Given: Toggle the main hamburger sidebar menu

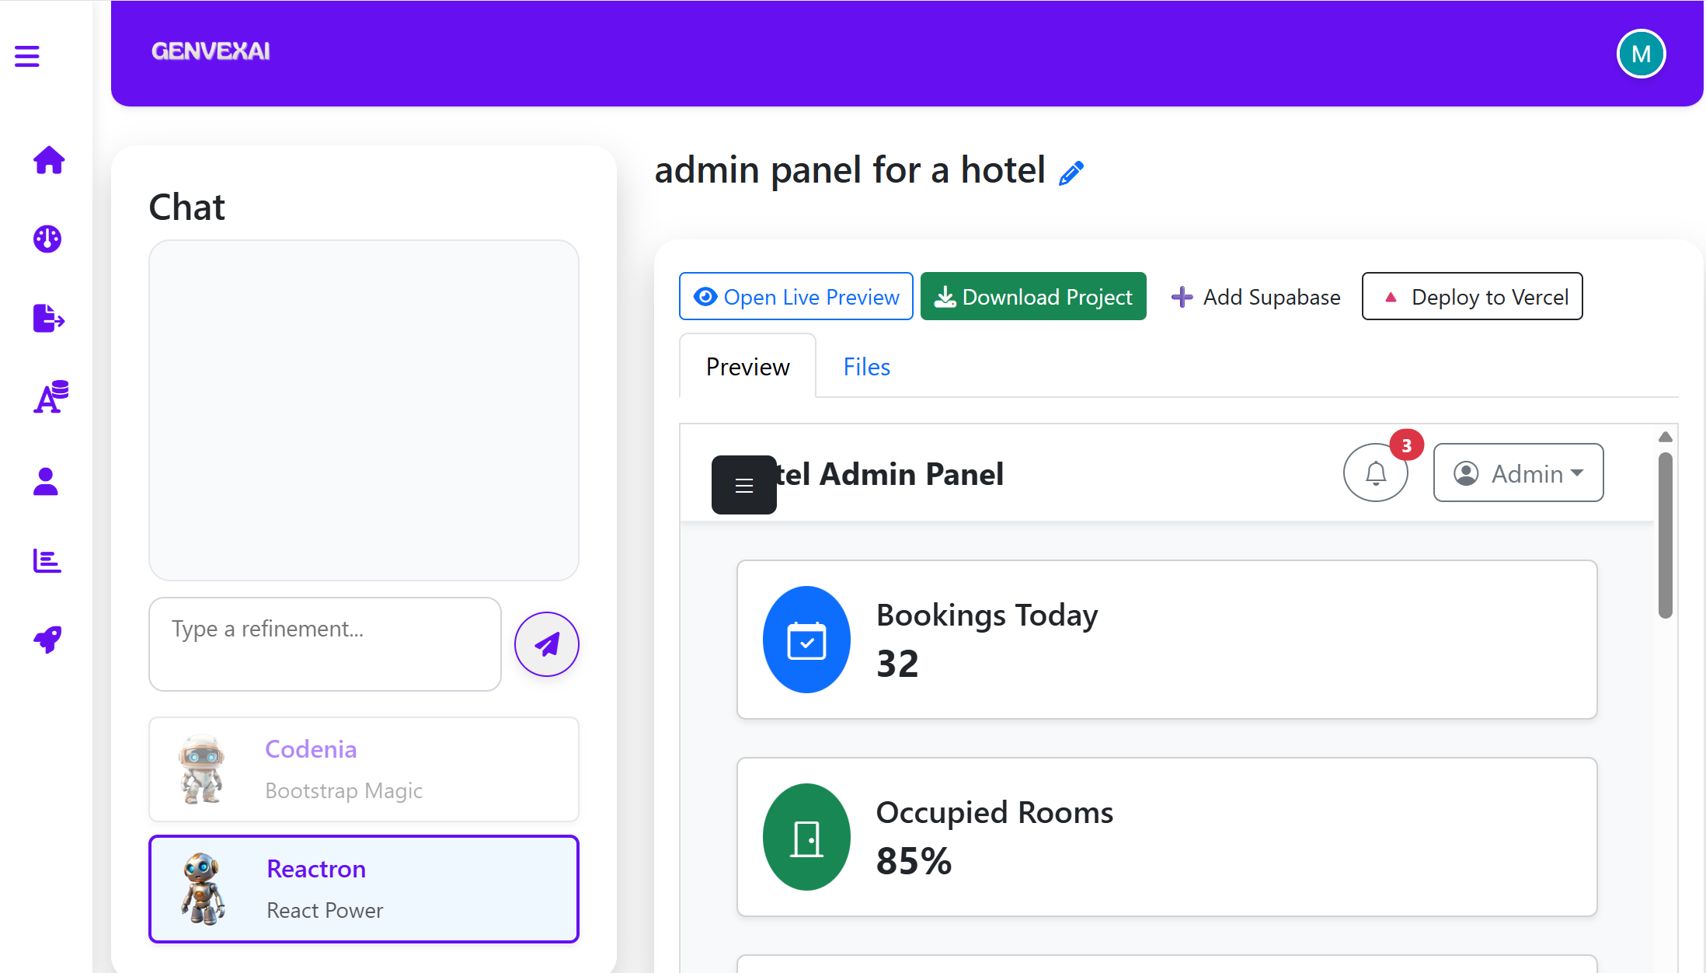Looking at the screenshot, I should pos(27,56).
